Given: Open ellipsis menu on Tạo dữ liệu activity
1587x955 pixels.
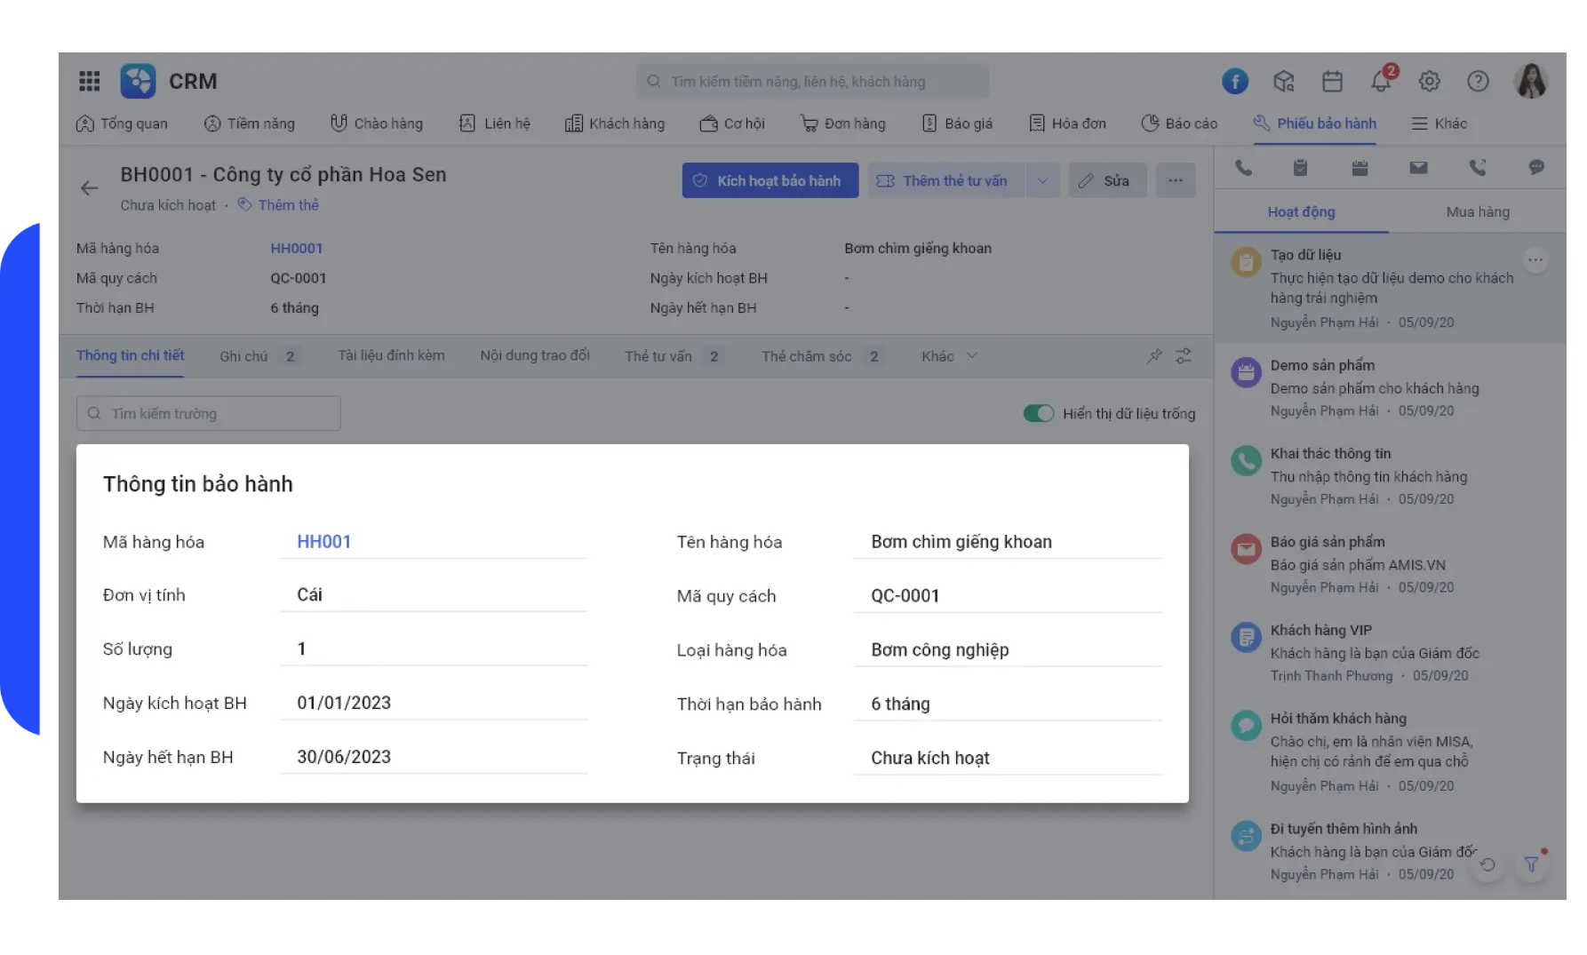Looking at the screenshot, I should (x=1535, y=259).
